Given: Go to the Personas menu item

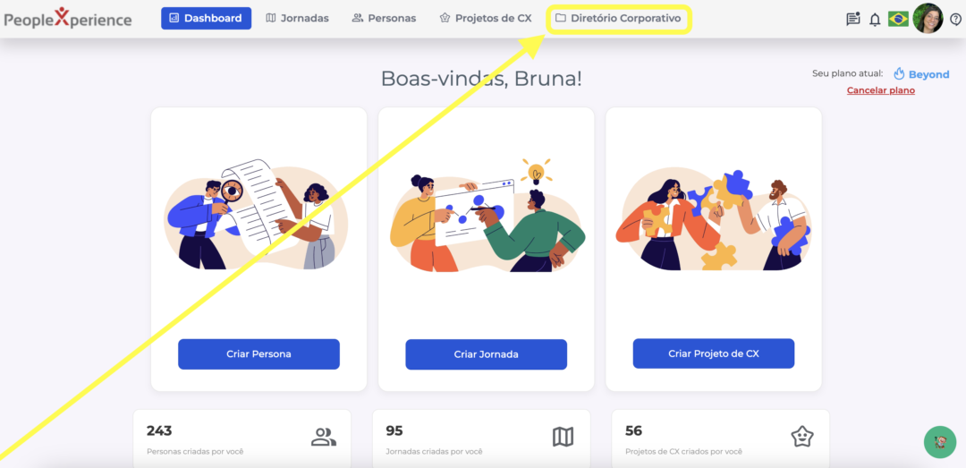Looking at the screenshot, I should [x=384, y=19].
